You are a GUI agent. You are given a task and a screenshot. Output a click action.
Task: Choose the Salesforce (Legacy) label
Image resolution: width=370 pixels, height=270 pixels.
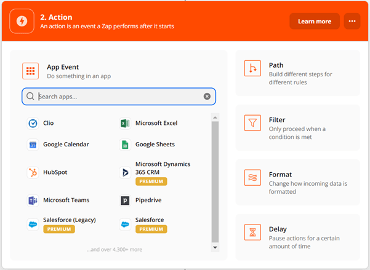(70, 220)
